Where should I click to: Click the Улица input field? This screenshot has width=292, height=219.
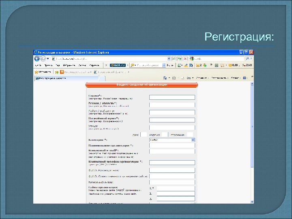(172, 128)
